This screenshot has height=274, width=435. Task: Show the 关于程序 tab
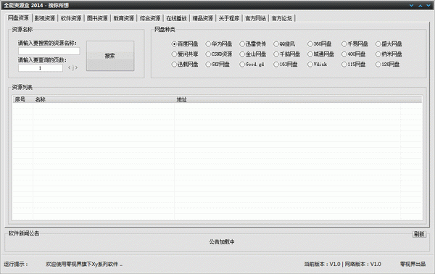pos(229,18)
